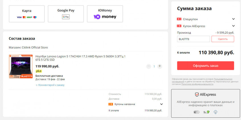Screen dimensions: 241x120
Task: Click the bold 119 990,00 руб. item price
Action: [x=47, y=66]
